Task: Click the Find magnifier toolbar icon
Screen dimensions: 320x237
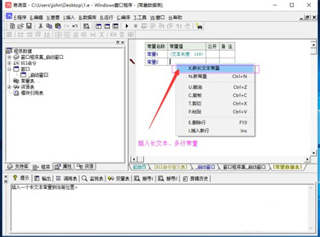Action: click(86, 26)
